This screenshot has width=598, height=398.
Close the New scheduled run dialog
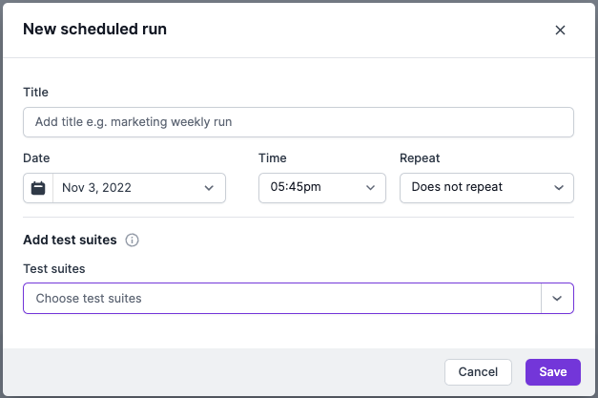[560, 31]
